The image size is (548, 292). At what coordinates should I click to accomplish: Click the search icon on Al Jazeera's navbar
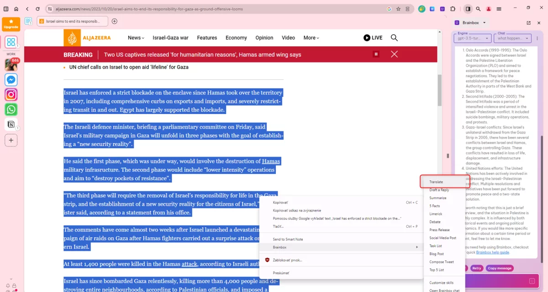pyautogui.click(x=394, y=38)
